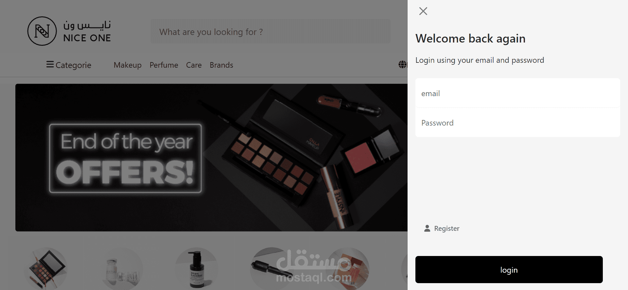The image size is (628, 290).
Task: Click the person icon beside Register
Action: tap(427, 228)
